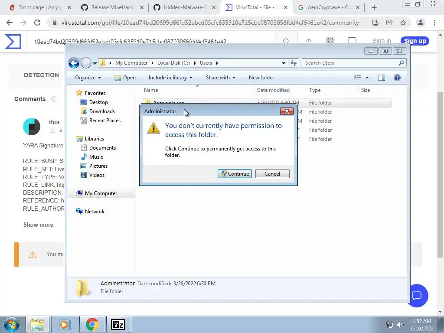Screen dimensions: 444x333
Task: Click the change view icon
Action: [358, 78]
